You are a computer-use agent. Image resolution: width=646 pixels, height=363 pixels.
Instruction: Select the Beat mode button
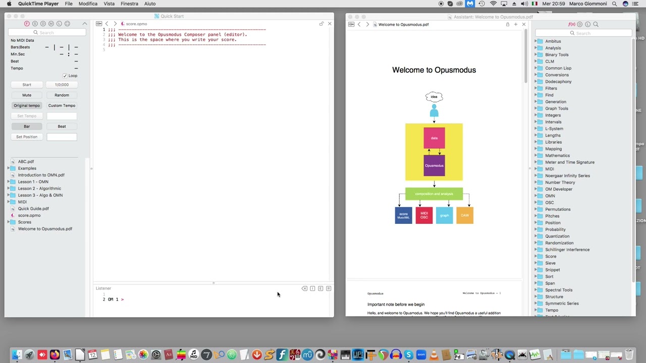point(62,127)
